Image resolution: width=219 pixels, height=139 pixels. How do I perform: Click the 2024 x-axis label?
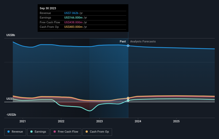coord(138,121)
